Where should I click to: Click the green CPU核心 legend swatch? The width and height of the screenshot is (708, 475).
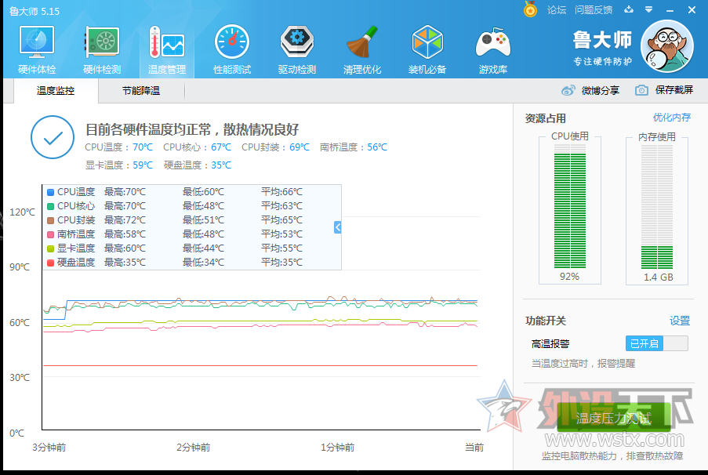tap(50, 206)
